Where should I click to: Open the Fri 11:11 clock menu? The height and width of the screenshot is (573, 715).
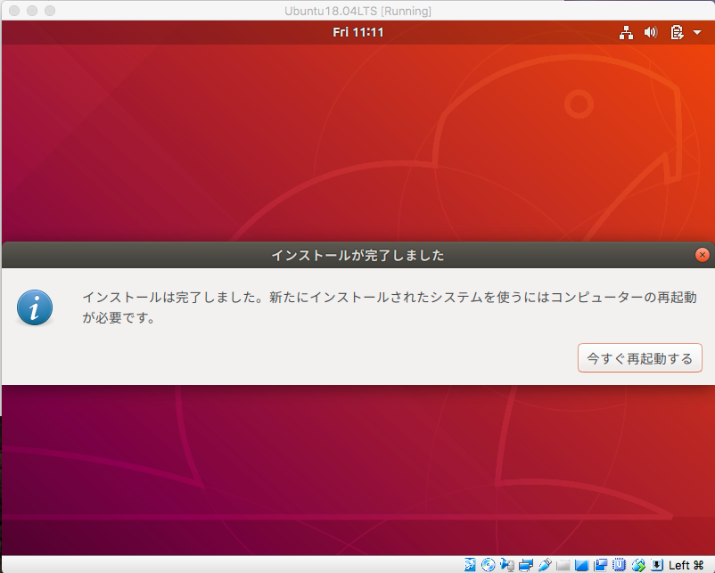358,32
